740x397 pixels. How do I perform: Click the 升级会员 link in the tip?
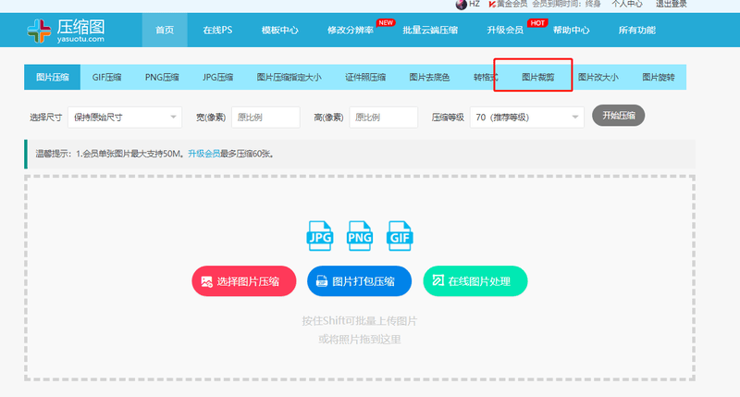pos(204,154)
